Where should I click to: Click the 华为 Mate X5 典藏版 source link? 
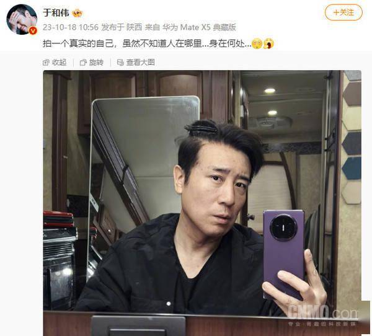[x=199, y=27]
